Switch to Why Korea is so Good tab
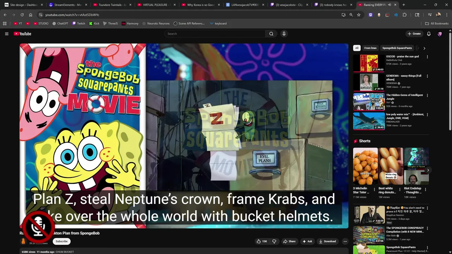452x254 pixels. (x=200, y=5)
